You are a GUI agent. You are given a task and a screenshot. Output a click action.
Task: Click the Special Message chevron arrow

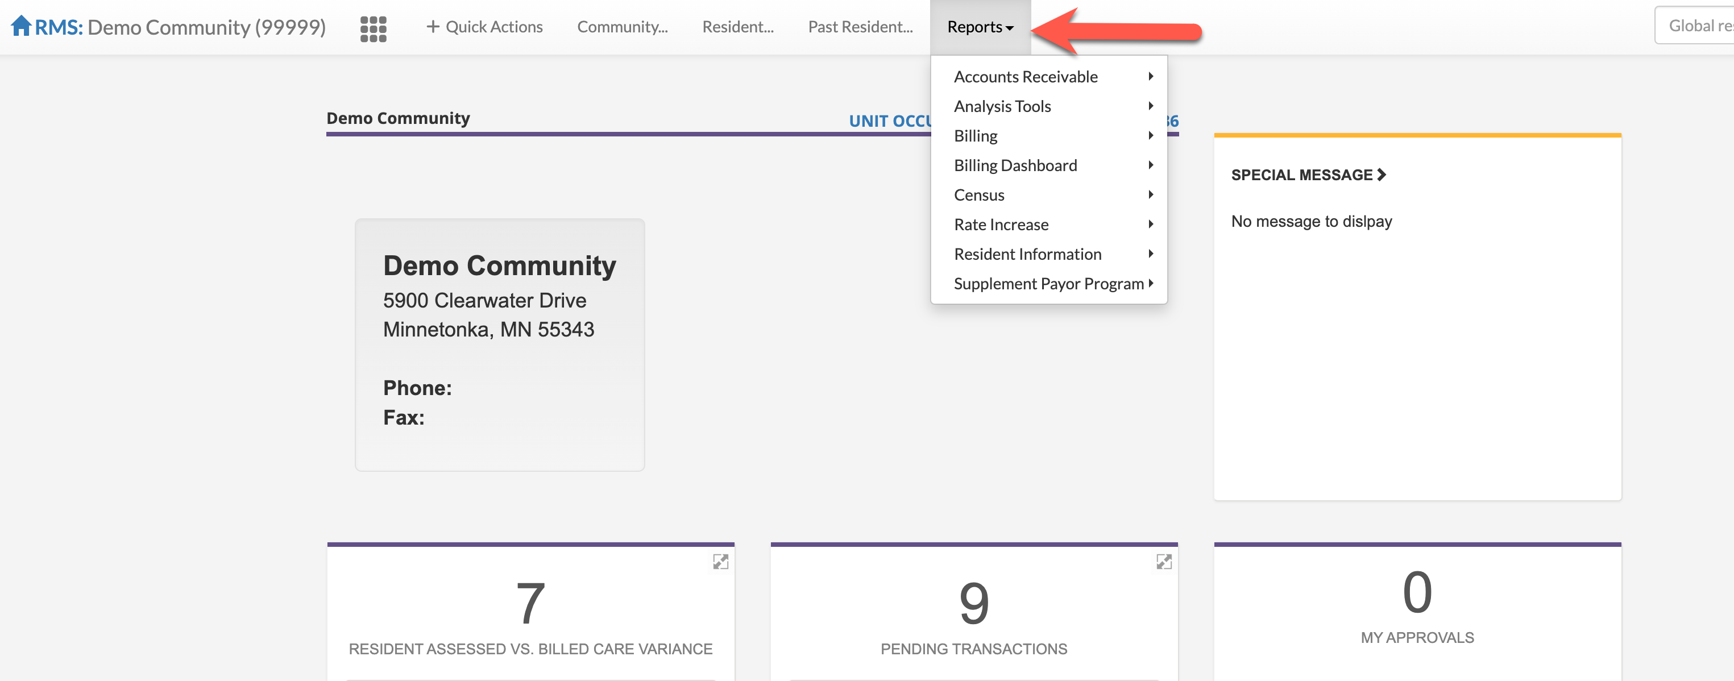[1382, 175]
